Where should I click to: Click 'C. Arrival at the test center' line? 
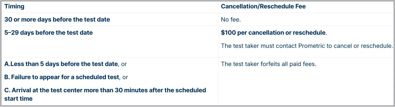(x=105, y=90)
